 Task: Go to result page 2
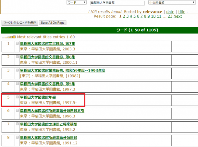point(124,16)
